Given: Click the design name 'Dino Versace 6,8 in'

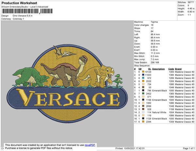Looking at the screenshot, I should click(x=23, y=16).
